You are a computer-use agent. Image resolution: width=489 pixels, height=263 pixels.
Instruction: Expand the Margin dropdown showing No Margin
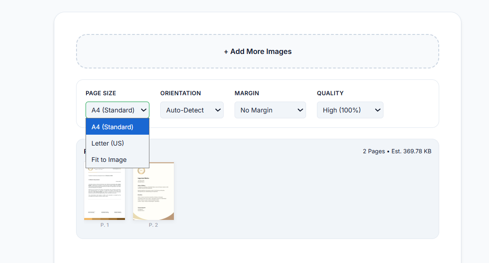[x=270, y=110]
